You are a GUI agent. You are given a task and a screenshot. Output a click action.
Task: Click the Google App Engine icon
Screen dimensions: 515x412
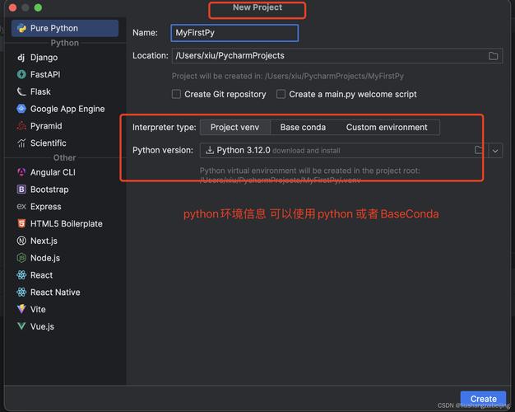tap(21, 109)
